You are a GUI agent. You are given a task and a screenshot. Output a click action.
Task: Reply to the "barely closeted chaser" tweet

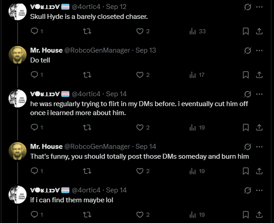(35, 31)
